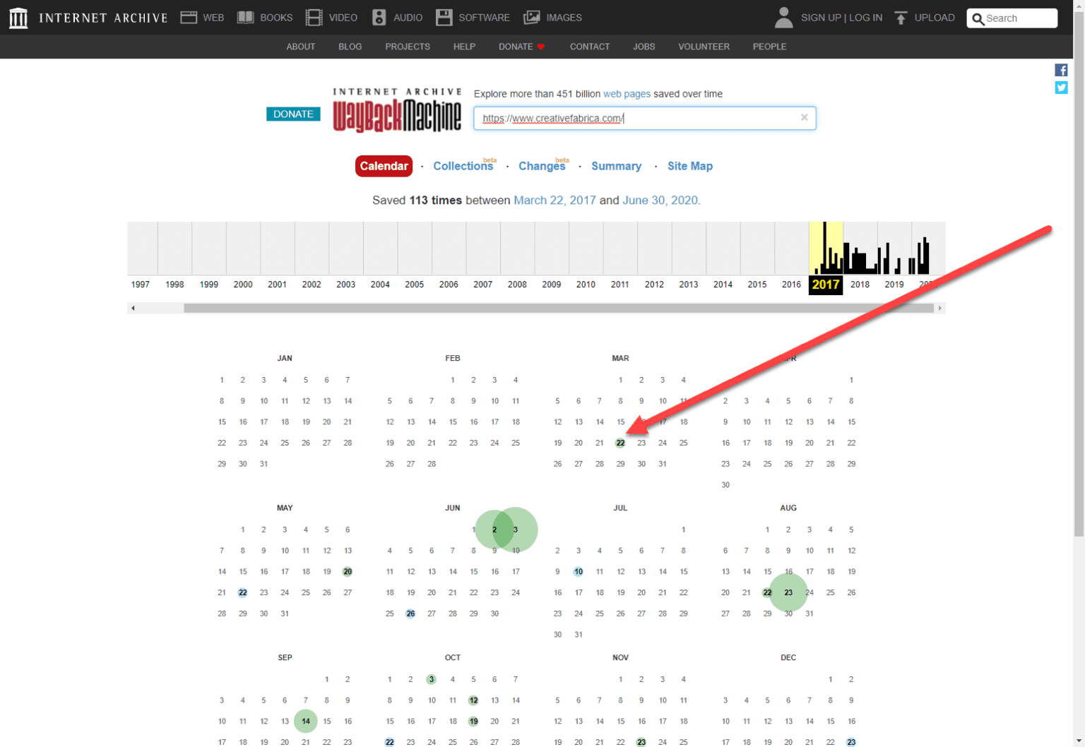The image size is (1085, 747).
Task: Click the Wayback Machine logo
Action: pos(397,111)
